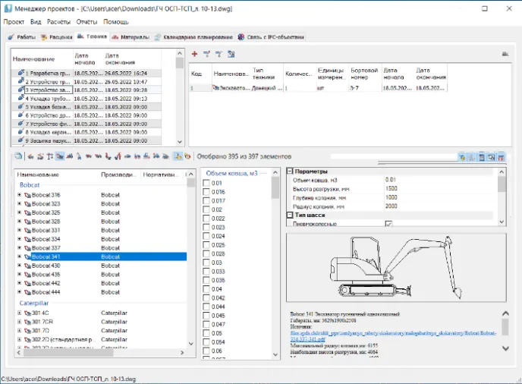
Task: Click the task icon in the 'Разработка гр...' row
Action: coord(20,73)
